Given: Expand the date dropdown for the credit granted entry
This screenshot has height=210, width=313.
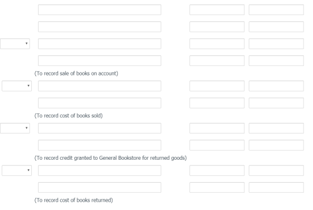Looking at the screenshot, I should [15, 128].
